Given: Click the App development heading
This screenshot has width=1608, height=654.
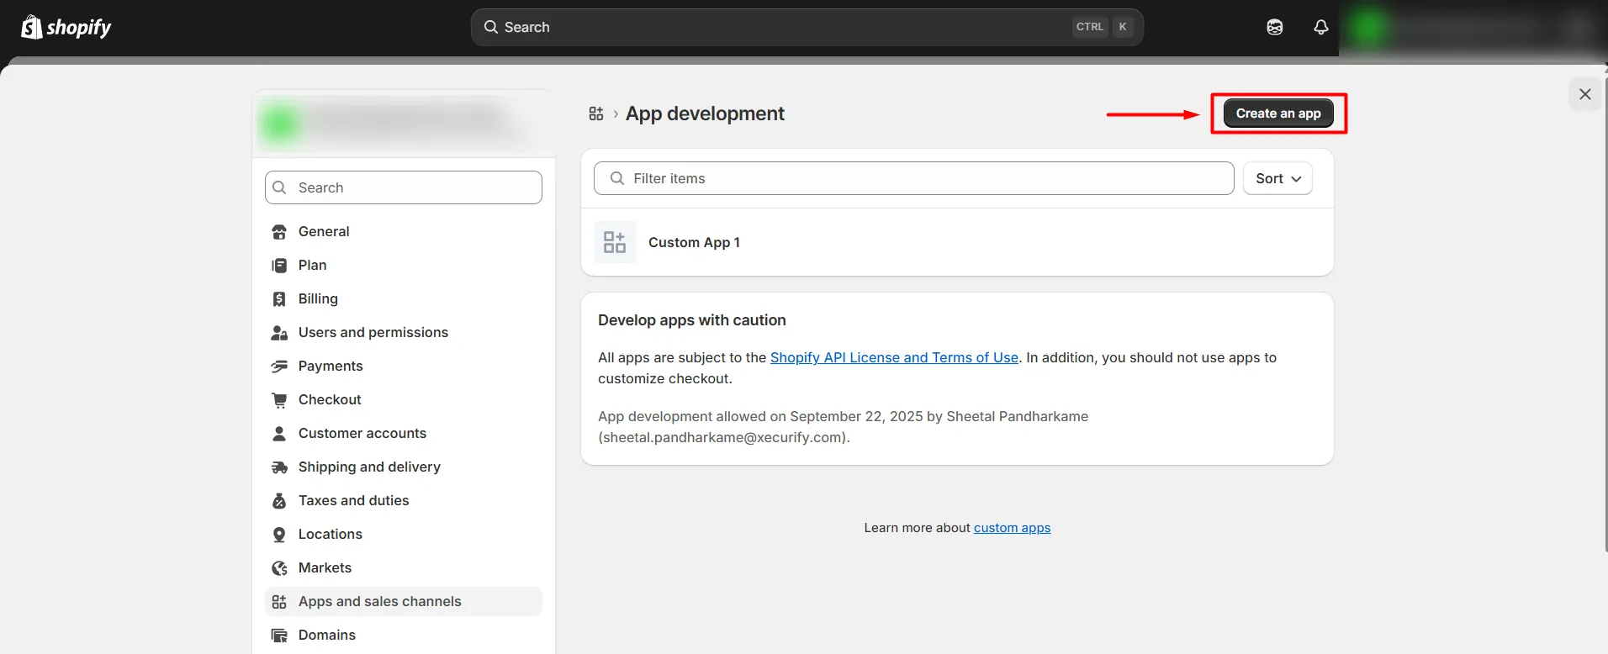Looking at the screenshot, I should 705,113.
